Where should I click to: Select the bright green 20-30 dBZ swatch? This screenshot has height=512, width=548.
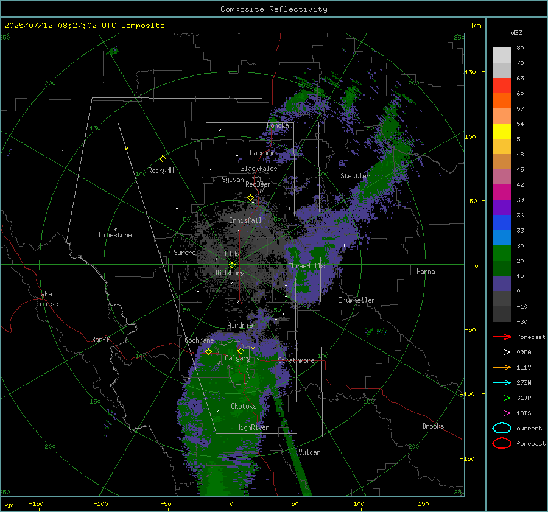pos(502,253)
